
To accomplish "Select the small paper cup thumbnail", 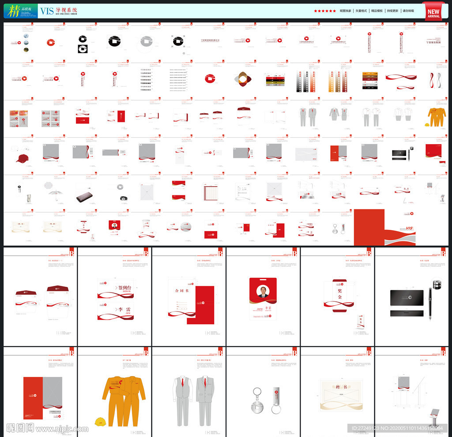I will pyautogui.click(x=147, y=228).
